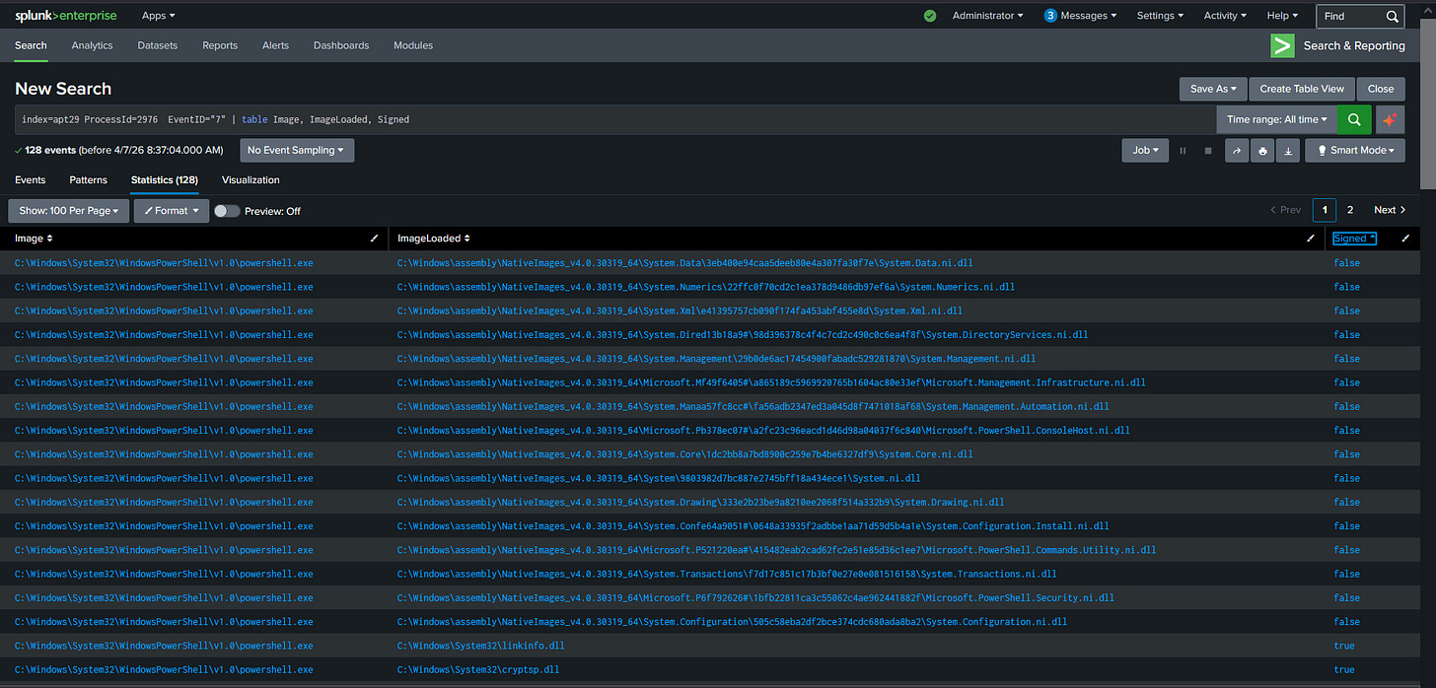The image size is (1436, 688).
Task: Sort by the ImageLoaded column header
Action: pos(434,239)
